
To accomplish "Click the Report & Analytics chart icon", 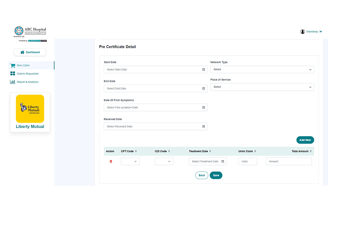I will click(x=12, y=82).
